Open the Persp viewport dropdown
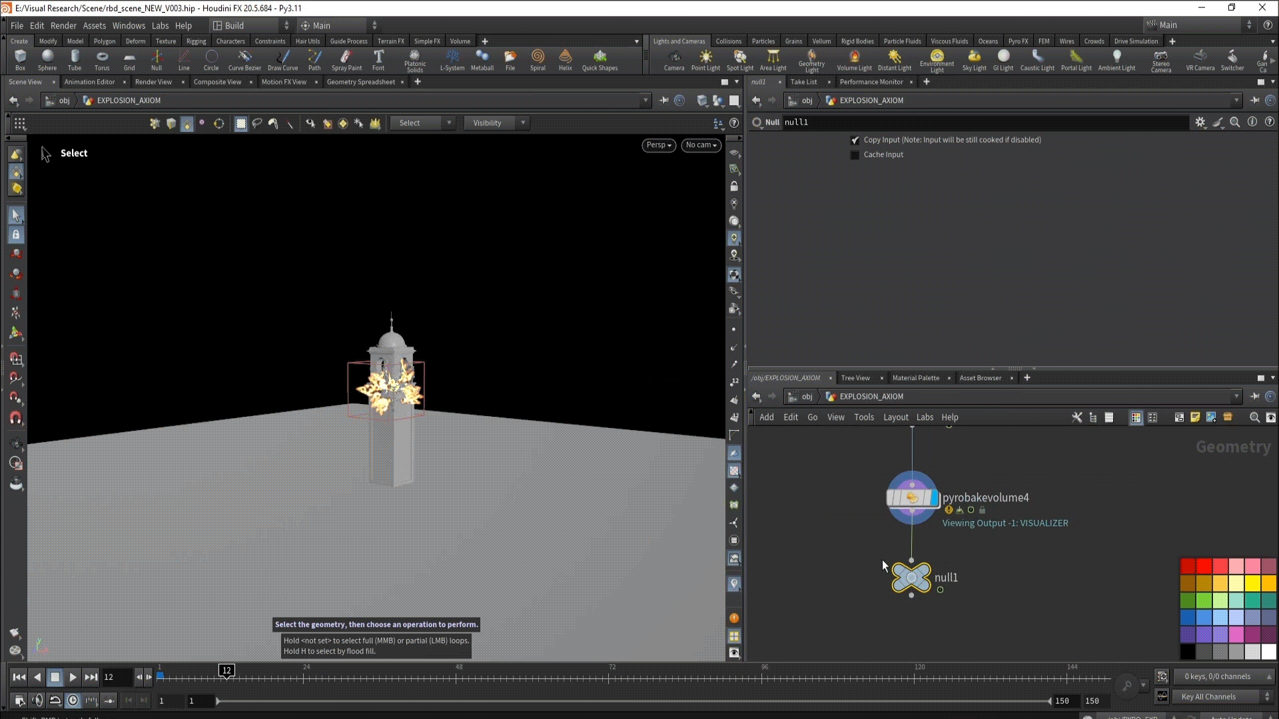Screen dimensions: 1279x719 pos(659,145)
